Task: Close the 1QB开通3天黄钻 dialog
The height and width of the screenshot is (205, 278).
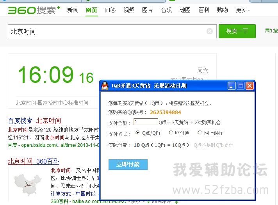Action: (x=249, y=86)
